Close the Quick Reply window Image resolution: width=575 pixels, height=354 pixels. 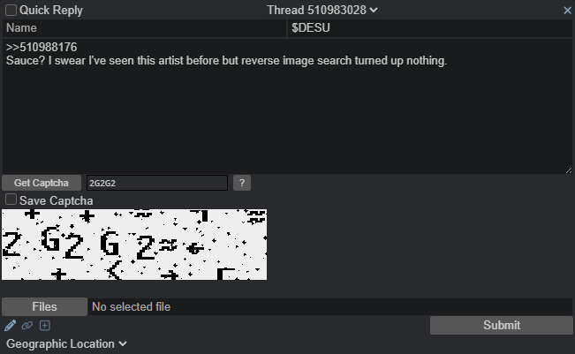point(567,11)
